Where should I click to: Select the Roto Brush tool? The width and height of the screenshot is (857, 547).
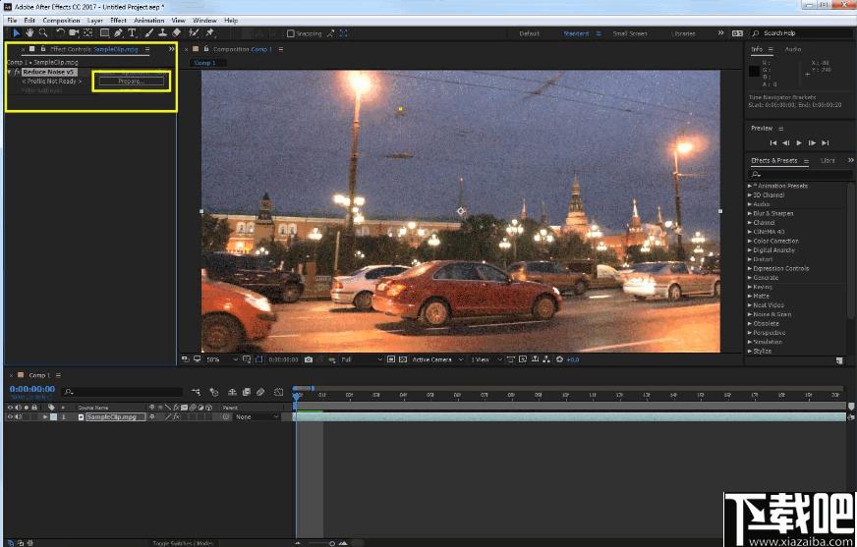(194, 33)
